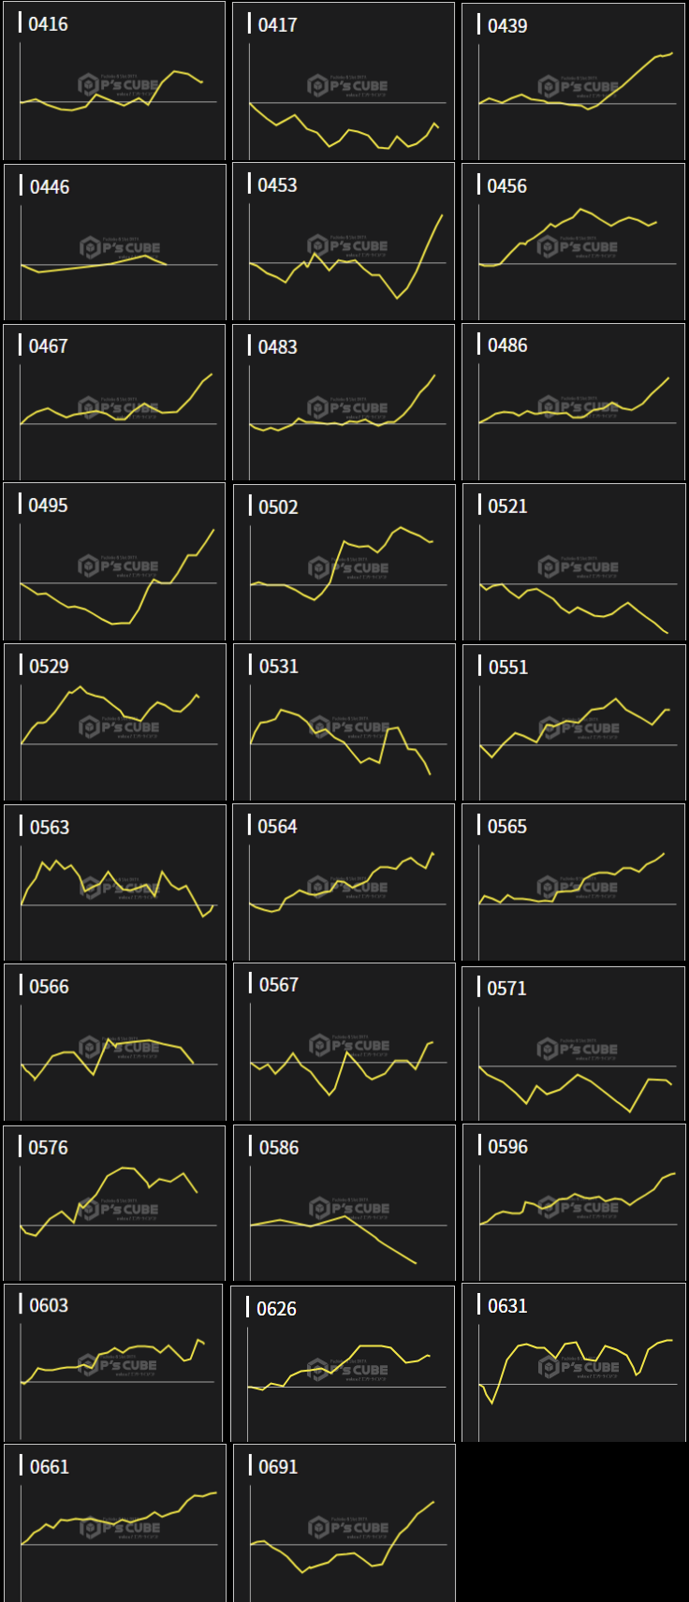
Task: Click the 0439 chart panel
Action: coord(573,81)
